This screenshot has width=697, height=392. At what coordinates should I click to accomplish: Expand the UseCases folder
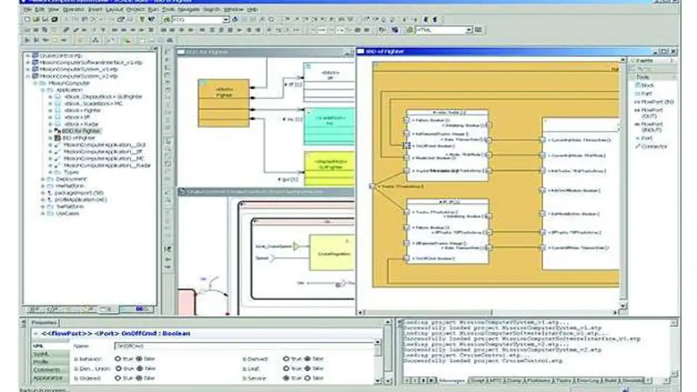(42, 213)
